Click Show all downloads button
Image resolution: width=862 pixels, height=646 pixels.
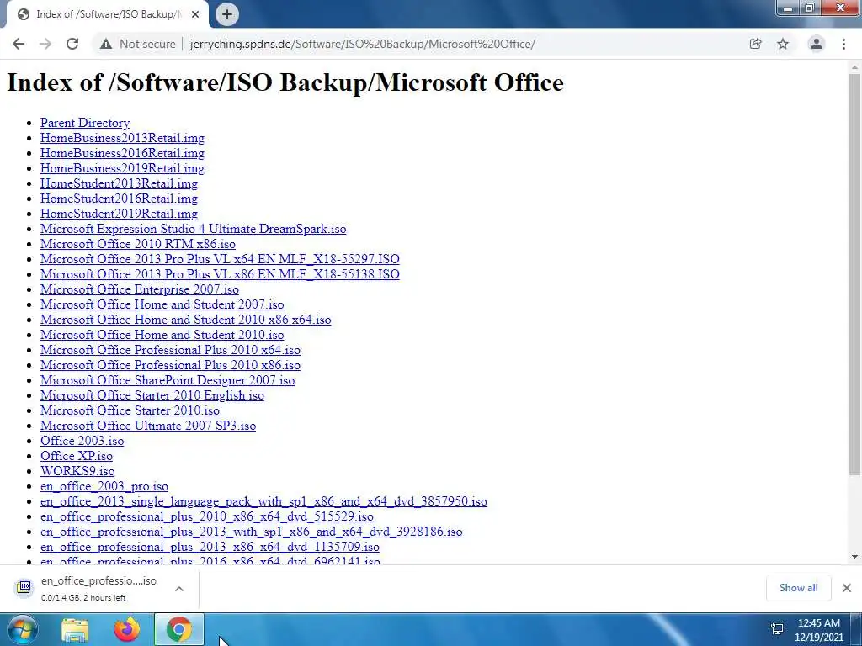(798, 588)
